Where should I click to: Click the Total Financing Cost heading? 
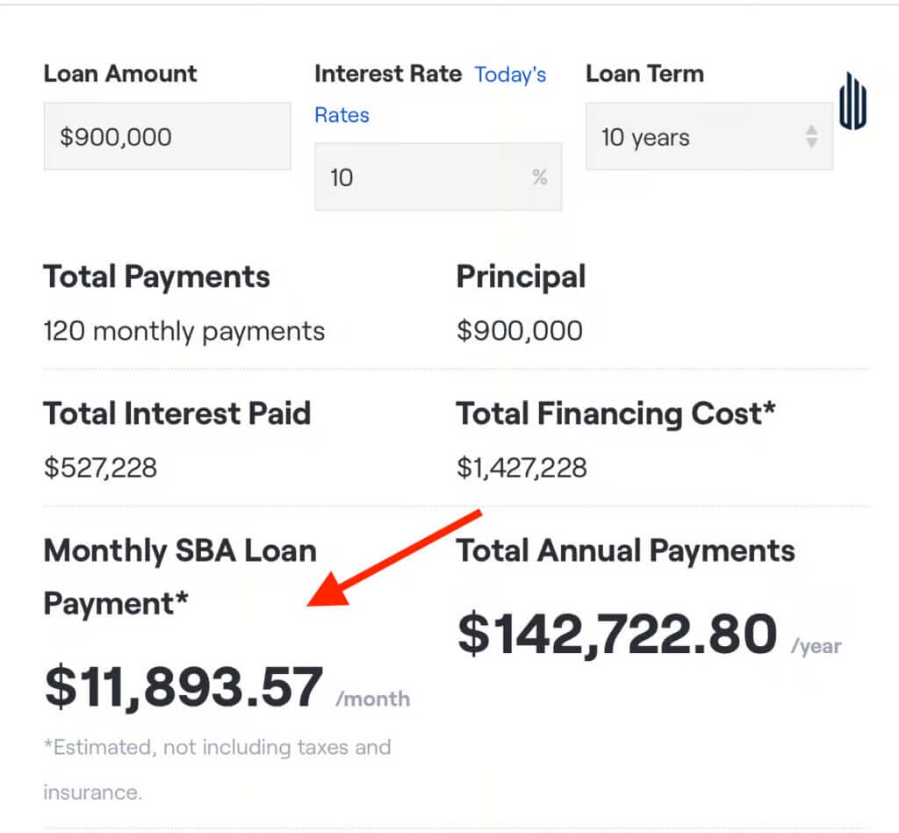616,413
